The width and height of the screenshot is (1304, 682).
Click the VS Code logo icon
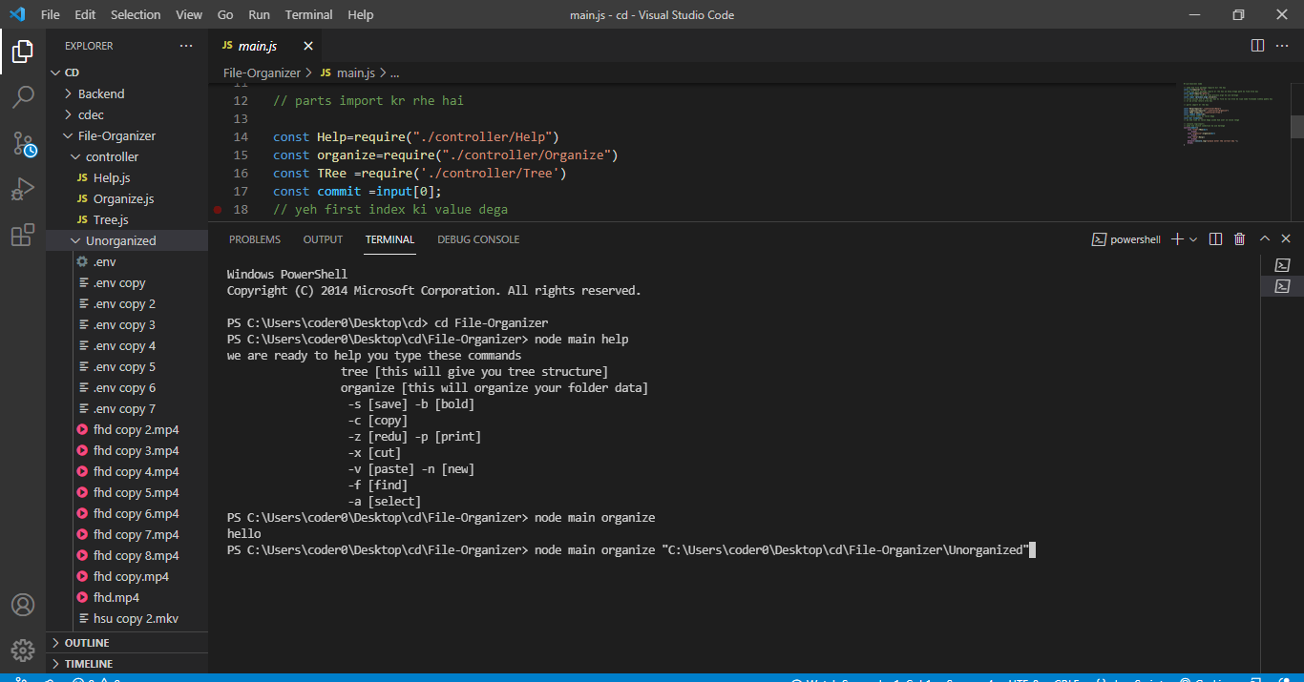pyautogui.click(x=16, y=14)
